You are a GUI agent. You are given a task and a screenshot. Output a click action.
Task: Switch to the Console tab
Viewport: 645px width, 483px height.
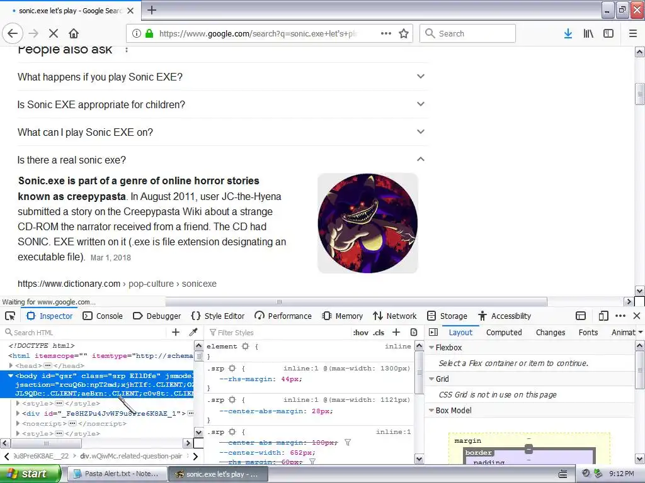tap(103, 316)
